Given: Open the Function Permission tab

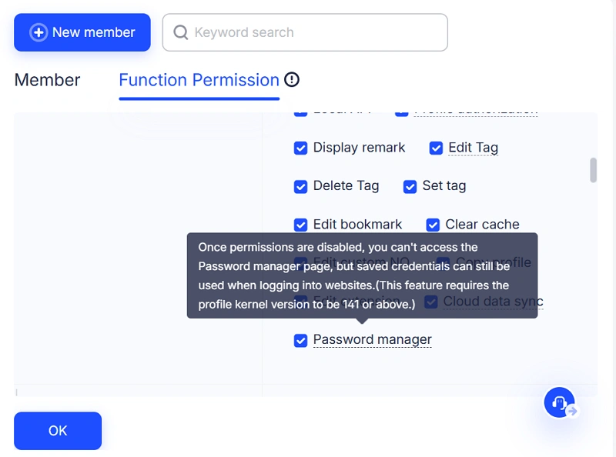Looking at the screenshot, I should click(x=197, y=79).
